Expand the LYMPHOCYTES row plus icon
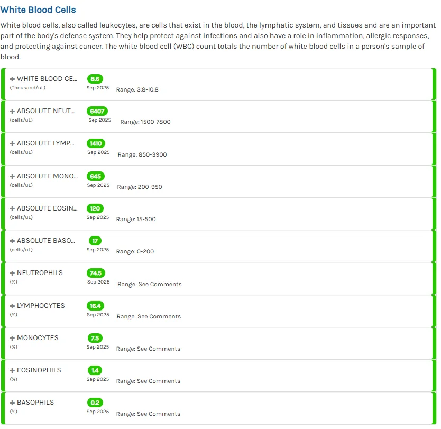 pyautogui.click(x=12, y=306)
